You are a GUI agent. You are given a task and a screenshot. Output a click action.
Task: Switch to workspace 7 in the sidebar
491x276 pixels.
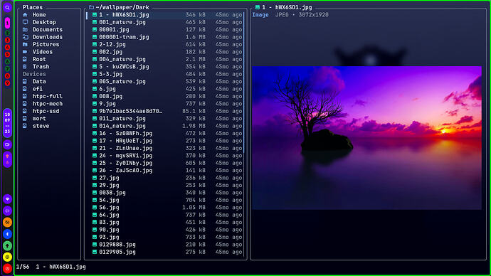coord(7,69)
